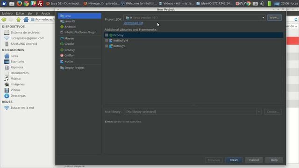
Task: Choose Android project type
Action: pyautogui.click(x=79, y=27)
